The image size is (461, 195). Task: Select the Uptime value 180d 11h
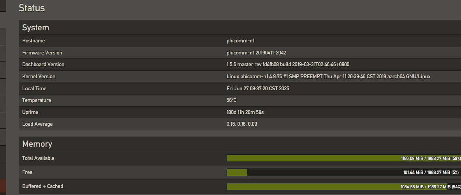(x=245, y=112)
